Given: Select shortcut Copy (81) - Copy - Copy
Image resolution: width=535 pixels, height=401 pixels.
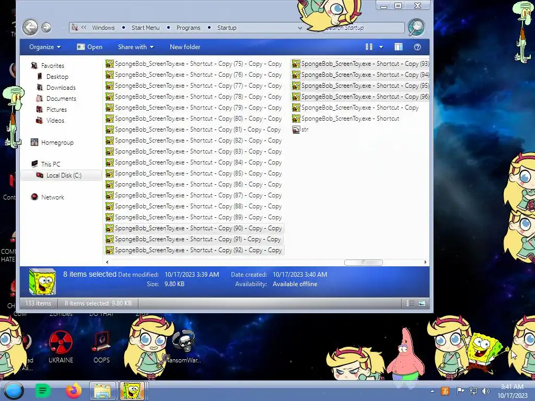Looking at the screenshot, I should [193, 129].
